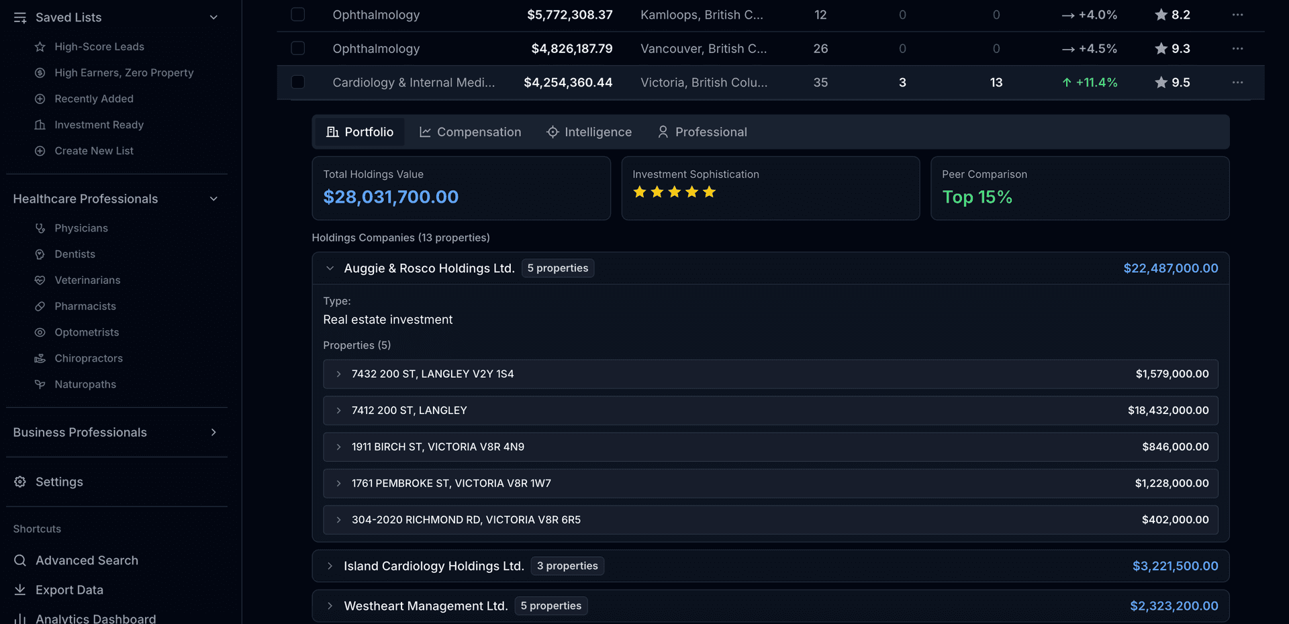Click the pill icon beside Pharmacists
Image resolution: width=1289 pixels, height=624 pixels.
point(40,307)
